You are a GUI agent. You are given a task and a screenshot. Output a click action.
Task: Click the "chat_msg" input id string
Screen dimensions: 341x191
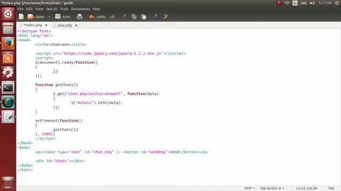(102, 152)
